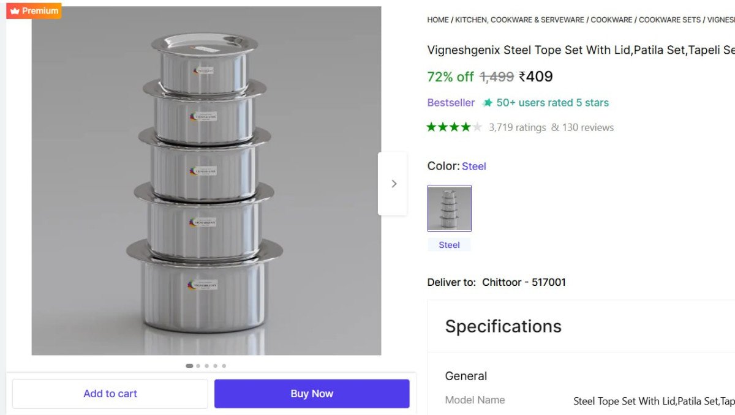Click the 5-star users badge icon
This screenshot has height=415, width=735.
[x=488, y=103]
